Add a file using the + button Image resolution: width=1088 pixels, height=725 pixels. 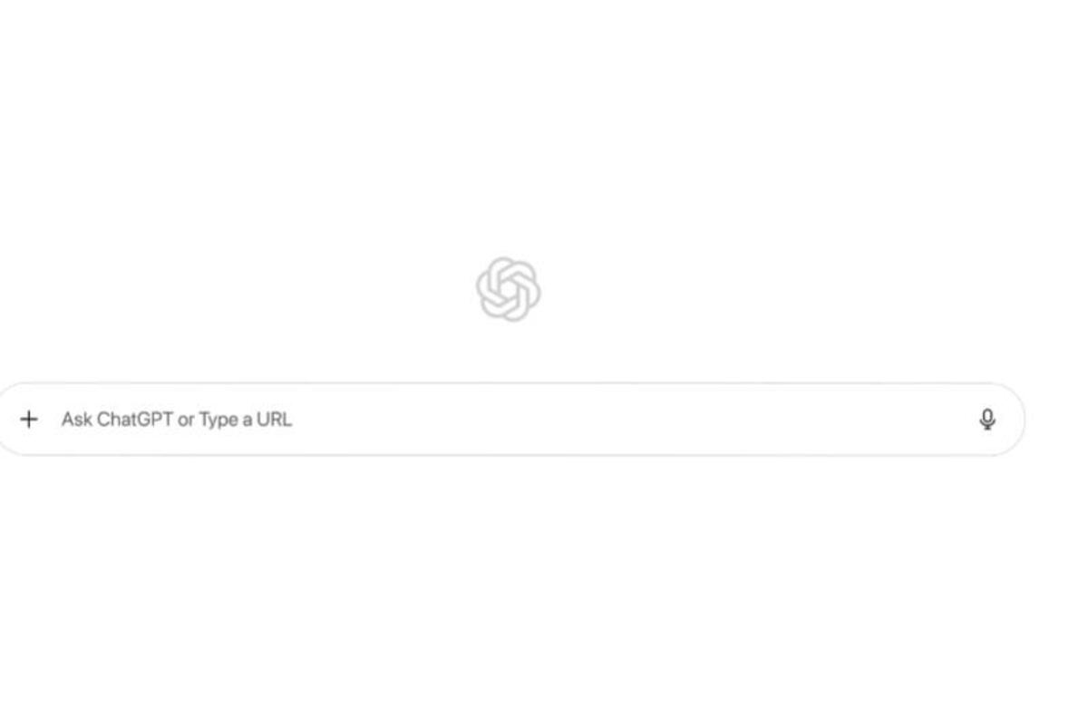29,419
